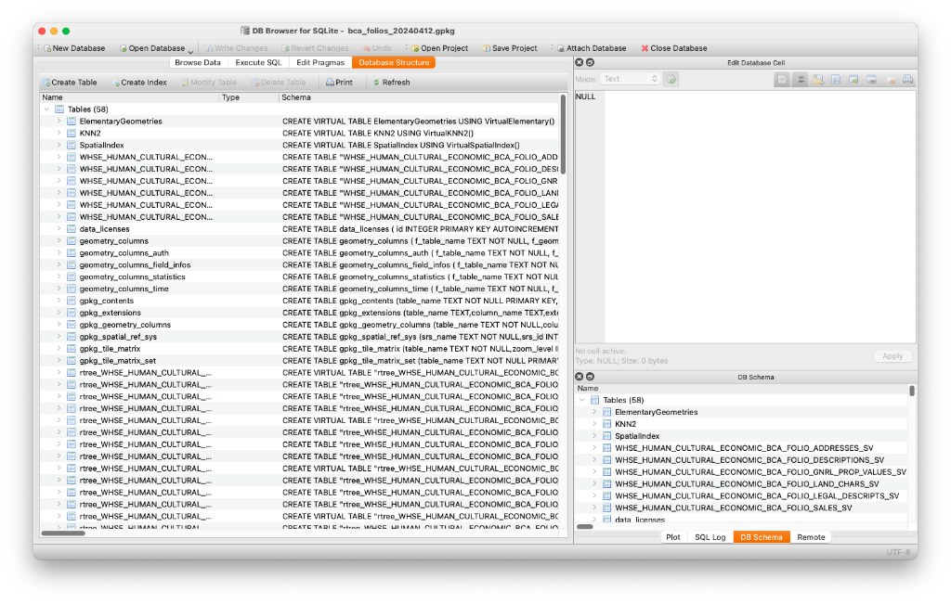
Task: Open the Mode dropdown in Edit Database Cell
Action: click(x=628, y=79)
